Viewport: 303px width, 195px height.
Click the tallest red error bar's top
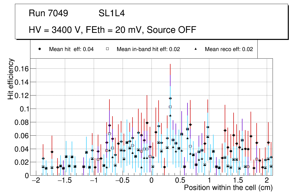pos(170,64)
